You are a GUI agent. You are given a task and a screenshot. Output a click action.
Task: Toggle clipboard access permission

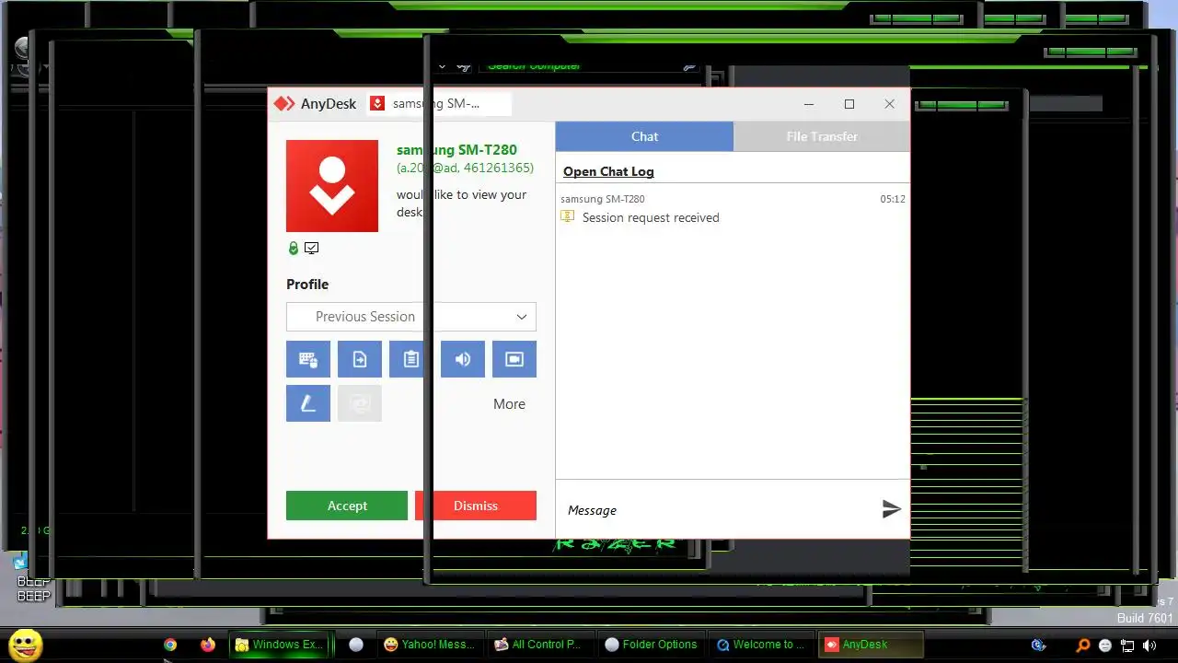point(411,359)
